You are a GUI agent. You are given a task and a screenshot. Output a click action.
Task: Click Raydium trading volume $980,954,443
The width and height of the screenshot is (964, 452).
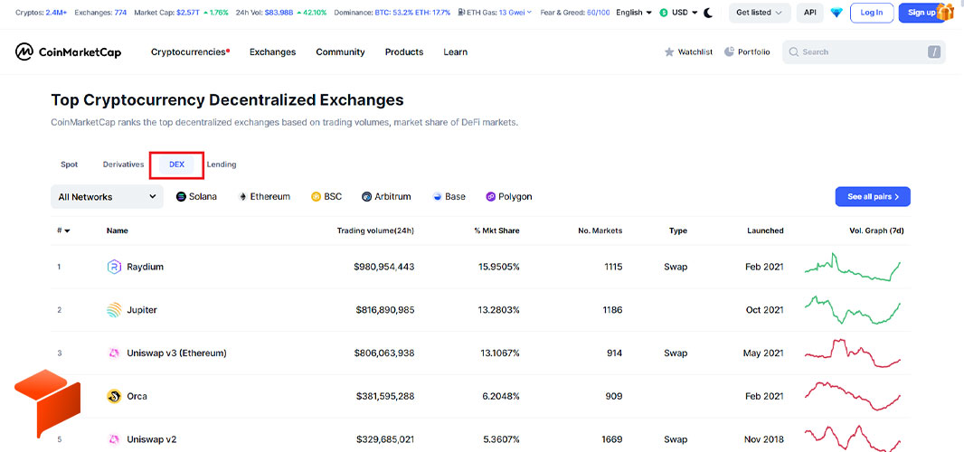pos(384,267)
